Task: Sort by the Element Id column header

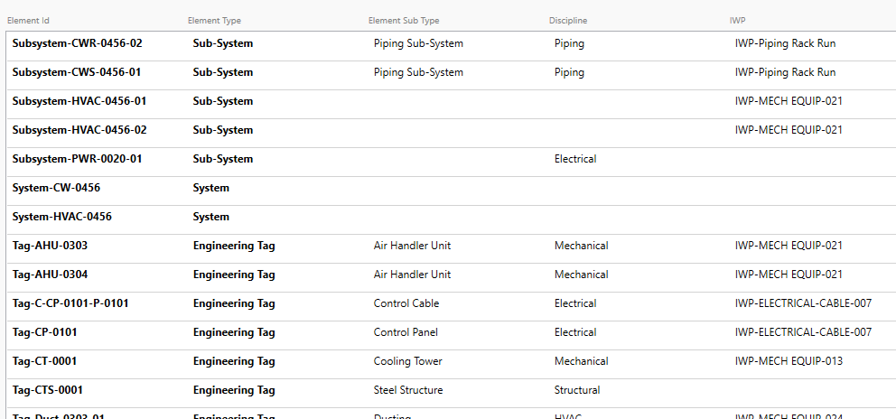Action: [28, 21]
